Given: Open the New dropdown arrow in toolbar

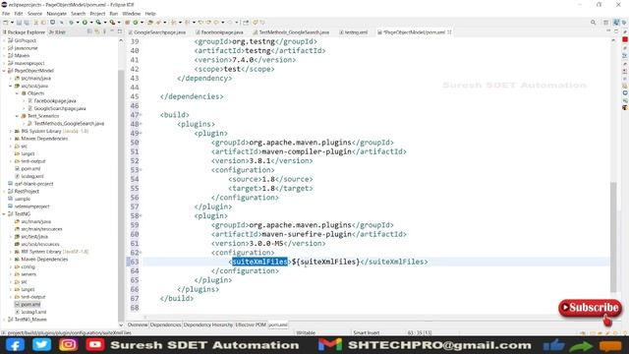Looking at the screenshot, I should coord(12,23).
